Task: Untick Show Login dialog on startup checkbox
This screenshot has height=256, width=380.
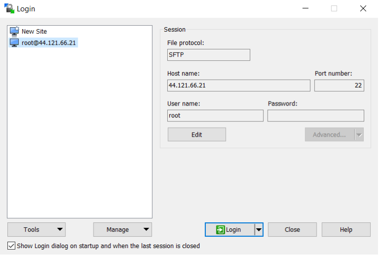Action: pyautogui.click(x=11, y=246)
